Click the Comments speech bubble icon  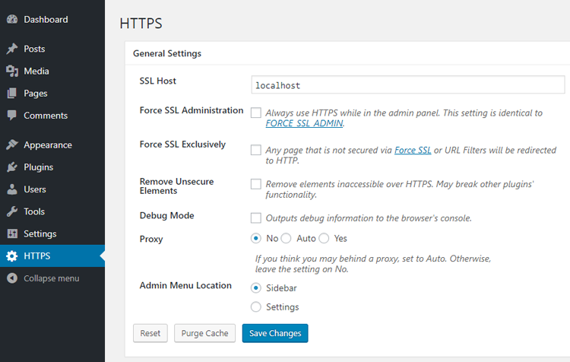[x=12, y=116]
